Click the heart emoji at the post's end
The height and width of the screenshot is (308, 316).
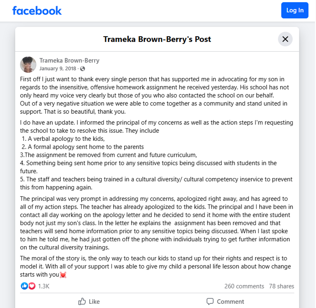coord(63,275)
